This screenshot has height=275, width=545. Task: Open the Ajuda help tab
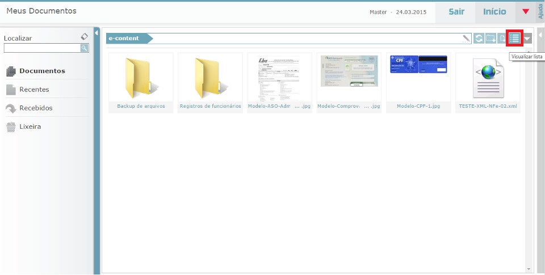coord(540,11)
